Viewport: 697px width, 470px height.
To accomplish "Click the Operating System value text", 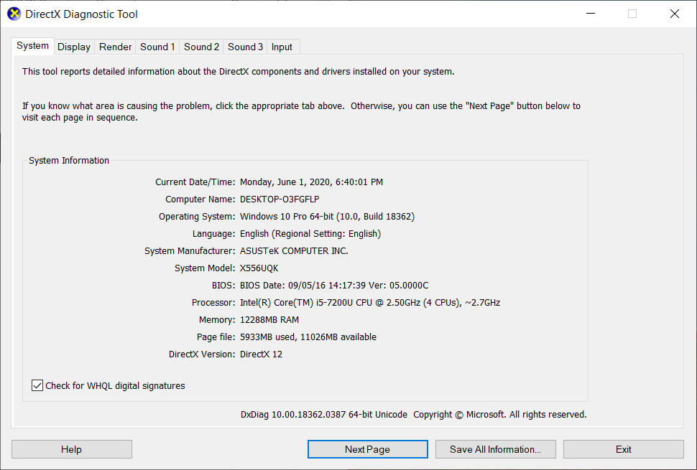I will 327,216.
